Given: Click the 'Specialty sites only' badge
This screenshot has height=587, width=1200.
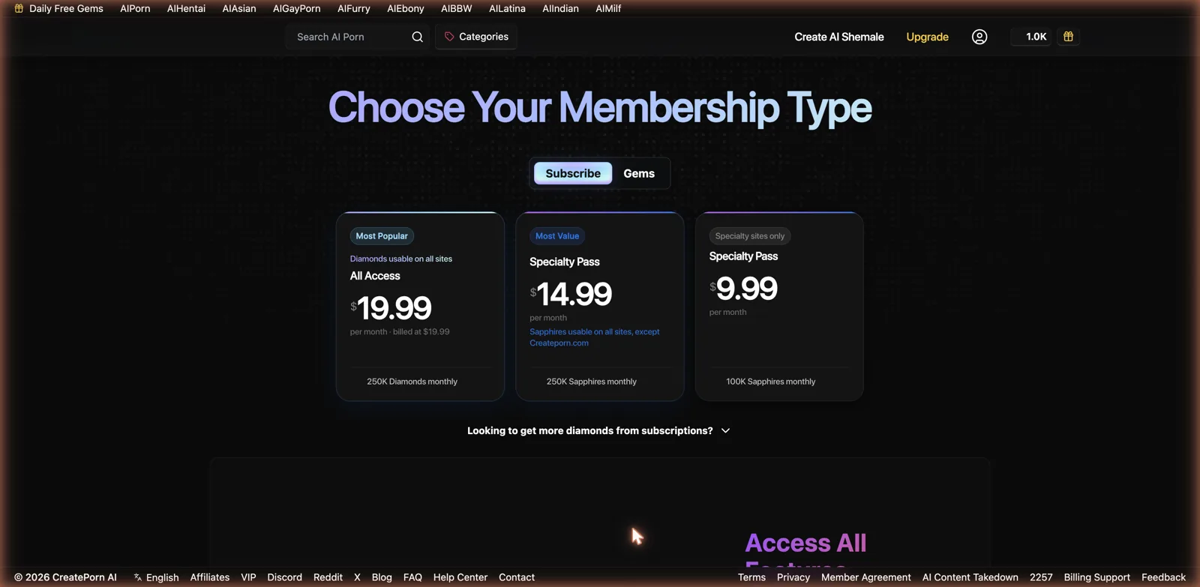Looking at the screenshot, I should [x=750, y=236].
